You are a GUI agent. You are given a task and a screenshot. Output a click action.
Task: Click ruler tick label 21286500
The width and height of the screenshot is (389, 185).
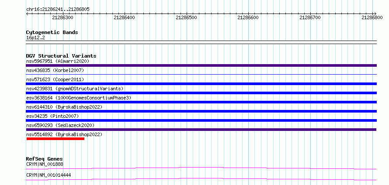tap(187, 17)
